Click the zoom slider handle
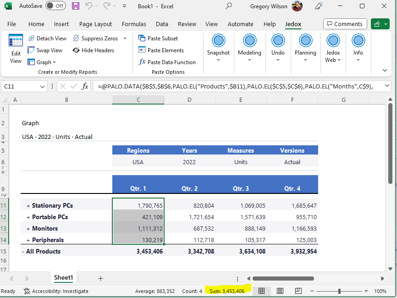Image resolution: width=397 pixels, height=298 pixels. pyautogui.click(x=339, y=291)
